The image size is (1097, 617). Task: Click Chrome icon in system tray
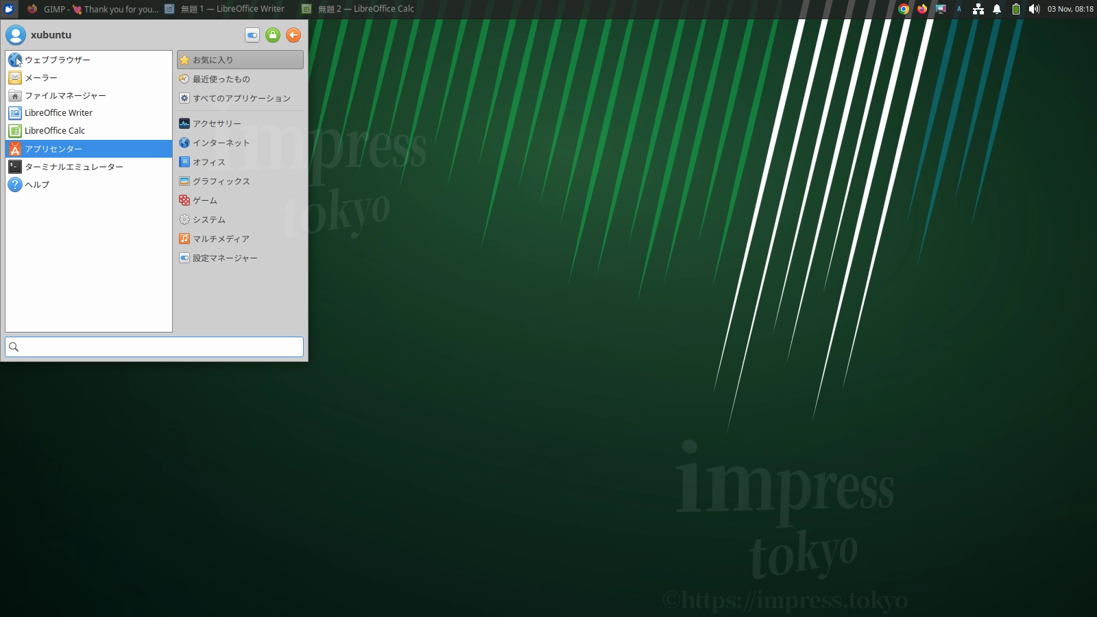pyautogui.click(x=904, y=9)
